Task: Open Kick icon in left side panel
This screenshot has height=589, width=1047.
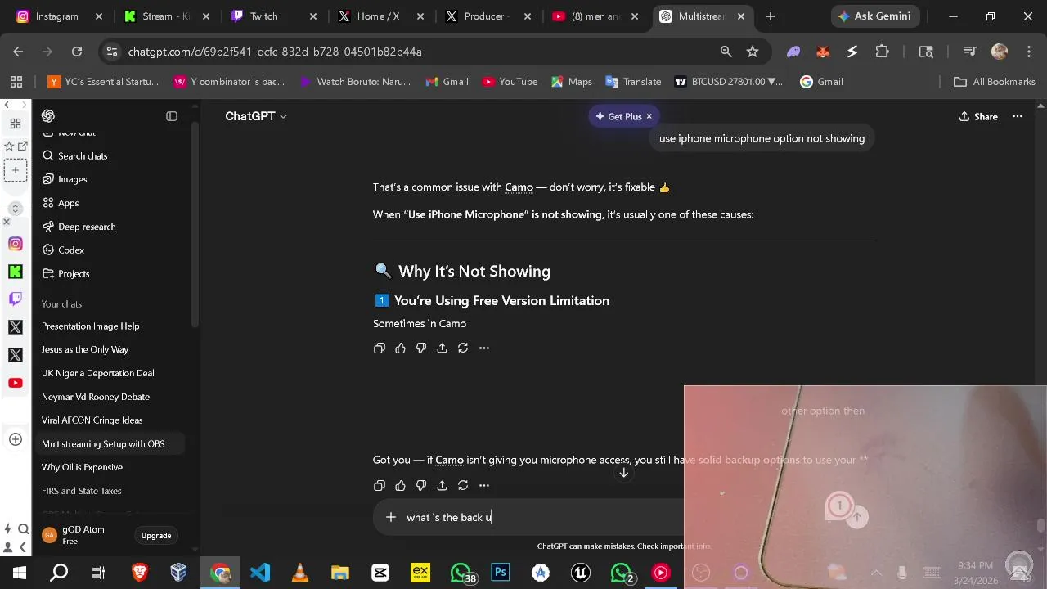Action: click(16, 272)
